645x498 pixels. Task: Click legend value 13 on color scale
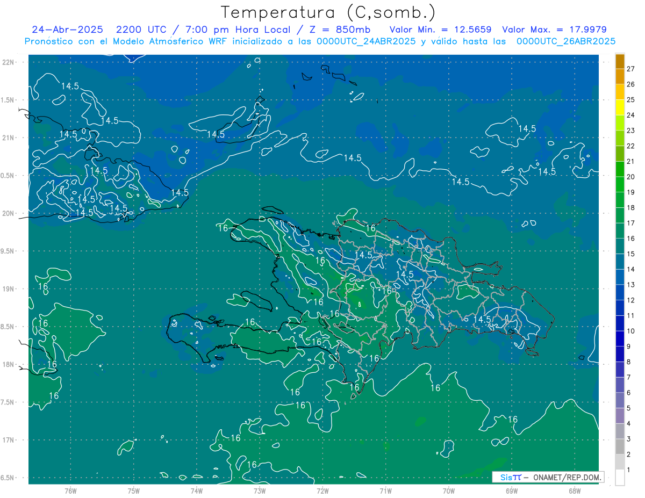pos(631,285)
